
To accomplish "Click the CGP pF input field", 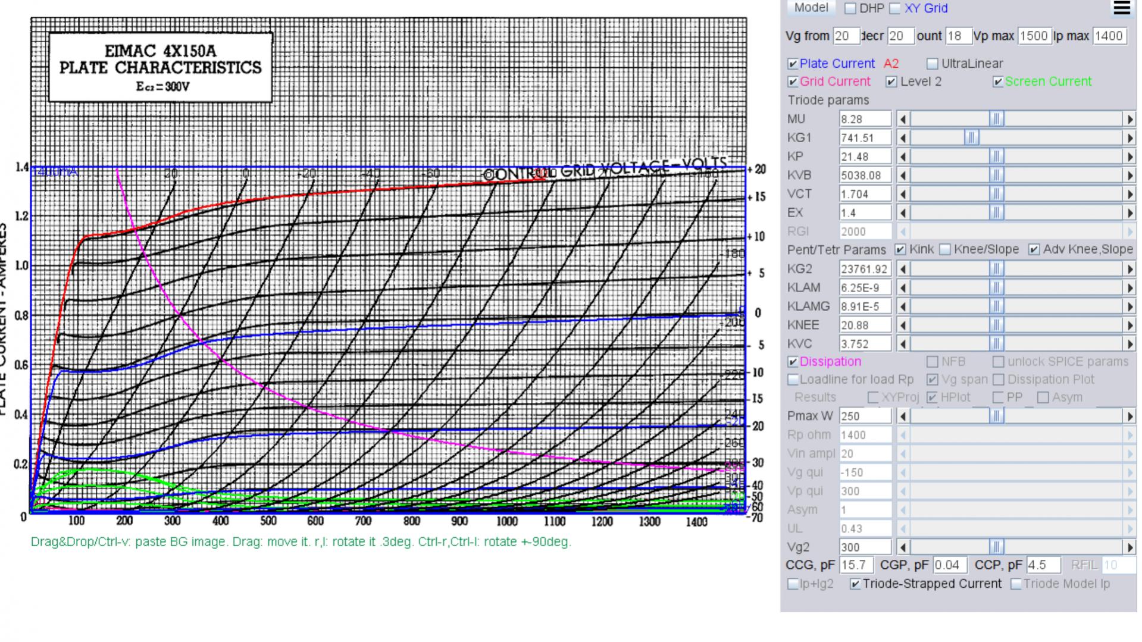I will coord(950,565).
